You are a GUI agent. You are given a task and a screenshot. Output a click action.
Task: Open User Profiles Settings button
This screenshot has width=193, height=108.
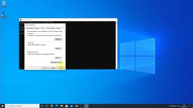click(58, 49)
